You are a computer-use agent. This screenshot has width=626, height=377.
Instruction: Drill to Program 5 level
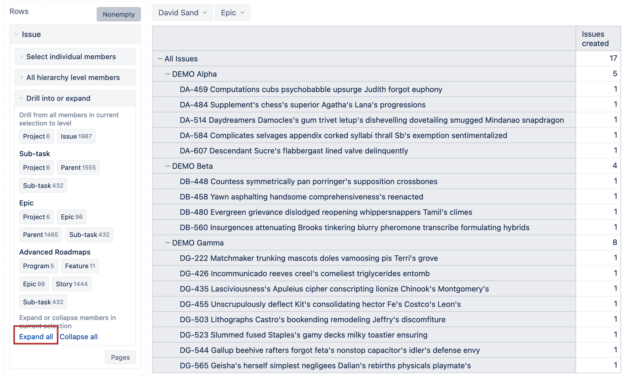(x=38, y=266)
